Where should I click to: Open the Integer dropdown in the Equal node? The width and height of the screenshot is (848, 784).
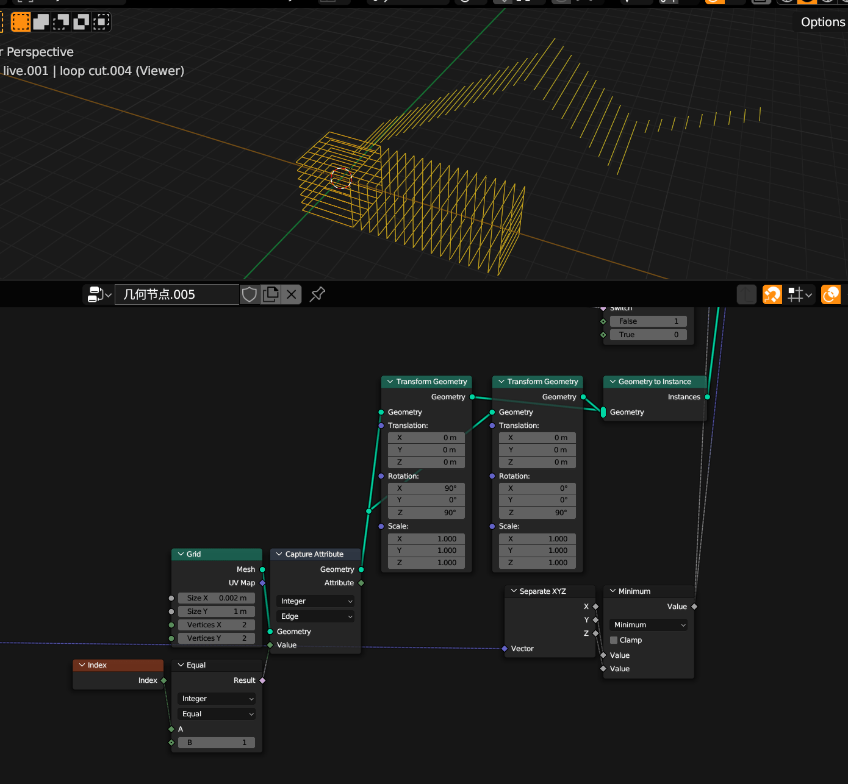(217, 699)
